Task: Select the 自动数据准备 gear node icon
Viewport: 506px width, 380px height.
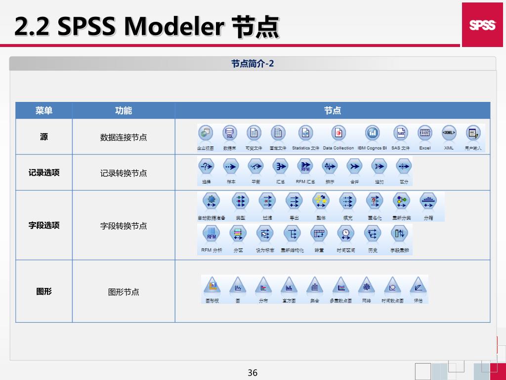Action: tap(211, 201)
